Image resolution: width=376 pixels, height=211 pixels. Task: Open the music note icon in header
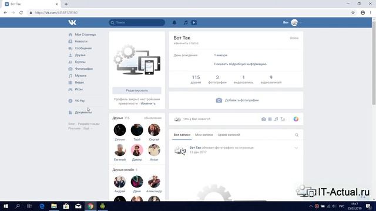pyautogui.click(x=186, y=22)
